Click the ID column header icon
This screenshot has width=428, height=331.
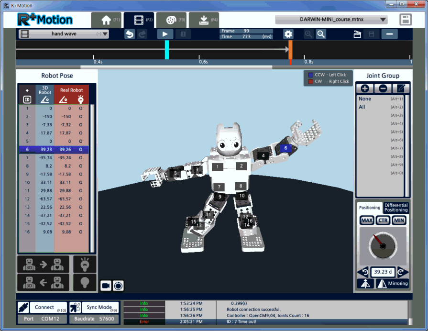tap(27, 99)
